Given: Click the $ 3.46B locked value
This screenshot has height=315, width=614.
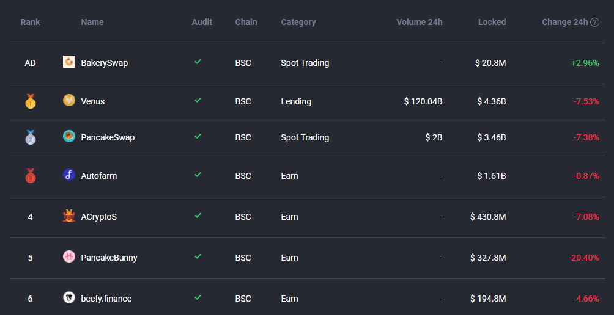Looking at the screenshot, I should coord(492,137).
